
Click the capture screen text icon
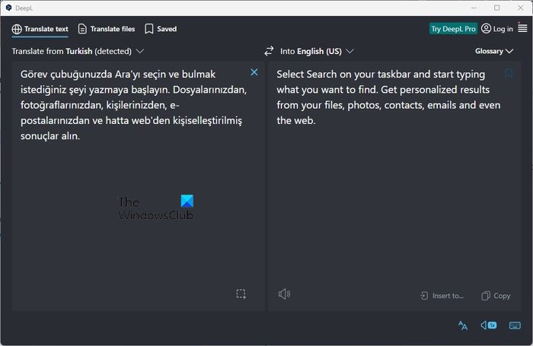pyautogui.click(x=241, y=294)
